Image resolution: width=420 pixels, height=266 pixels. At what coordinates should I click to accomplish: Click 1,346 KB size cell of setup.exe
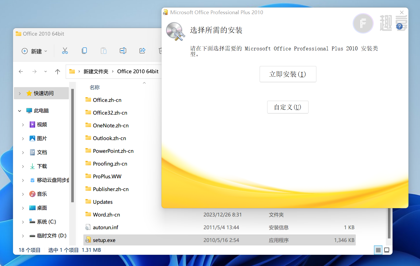point(344,240)
